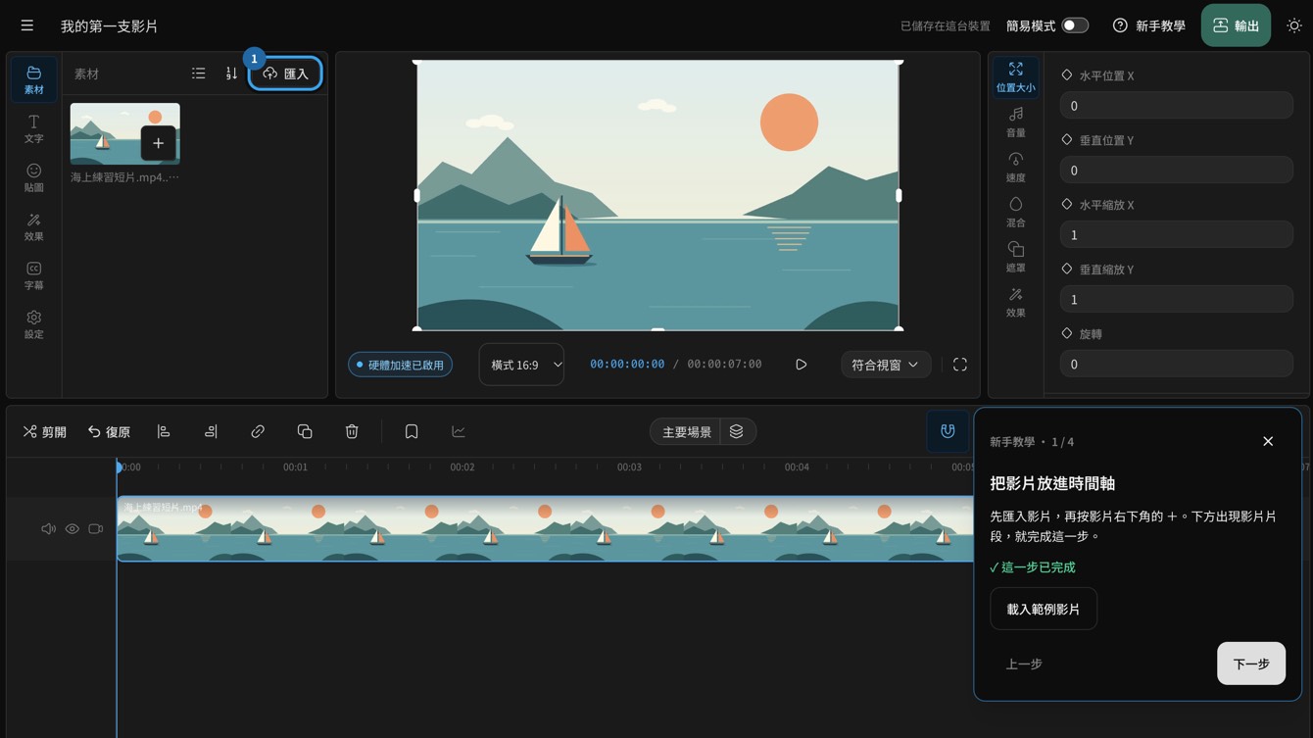
Task: Switch to the 遮罩 mask tab
Action: (x=1016, y=258)
